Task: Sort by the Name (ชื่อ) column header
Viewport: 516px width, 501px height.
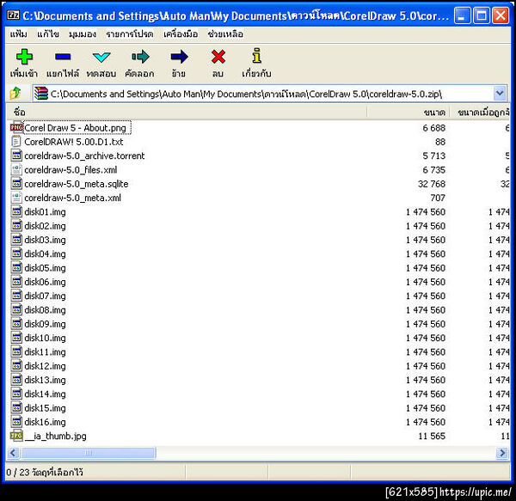Action: (x=187, y=112)
